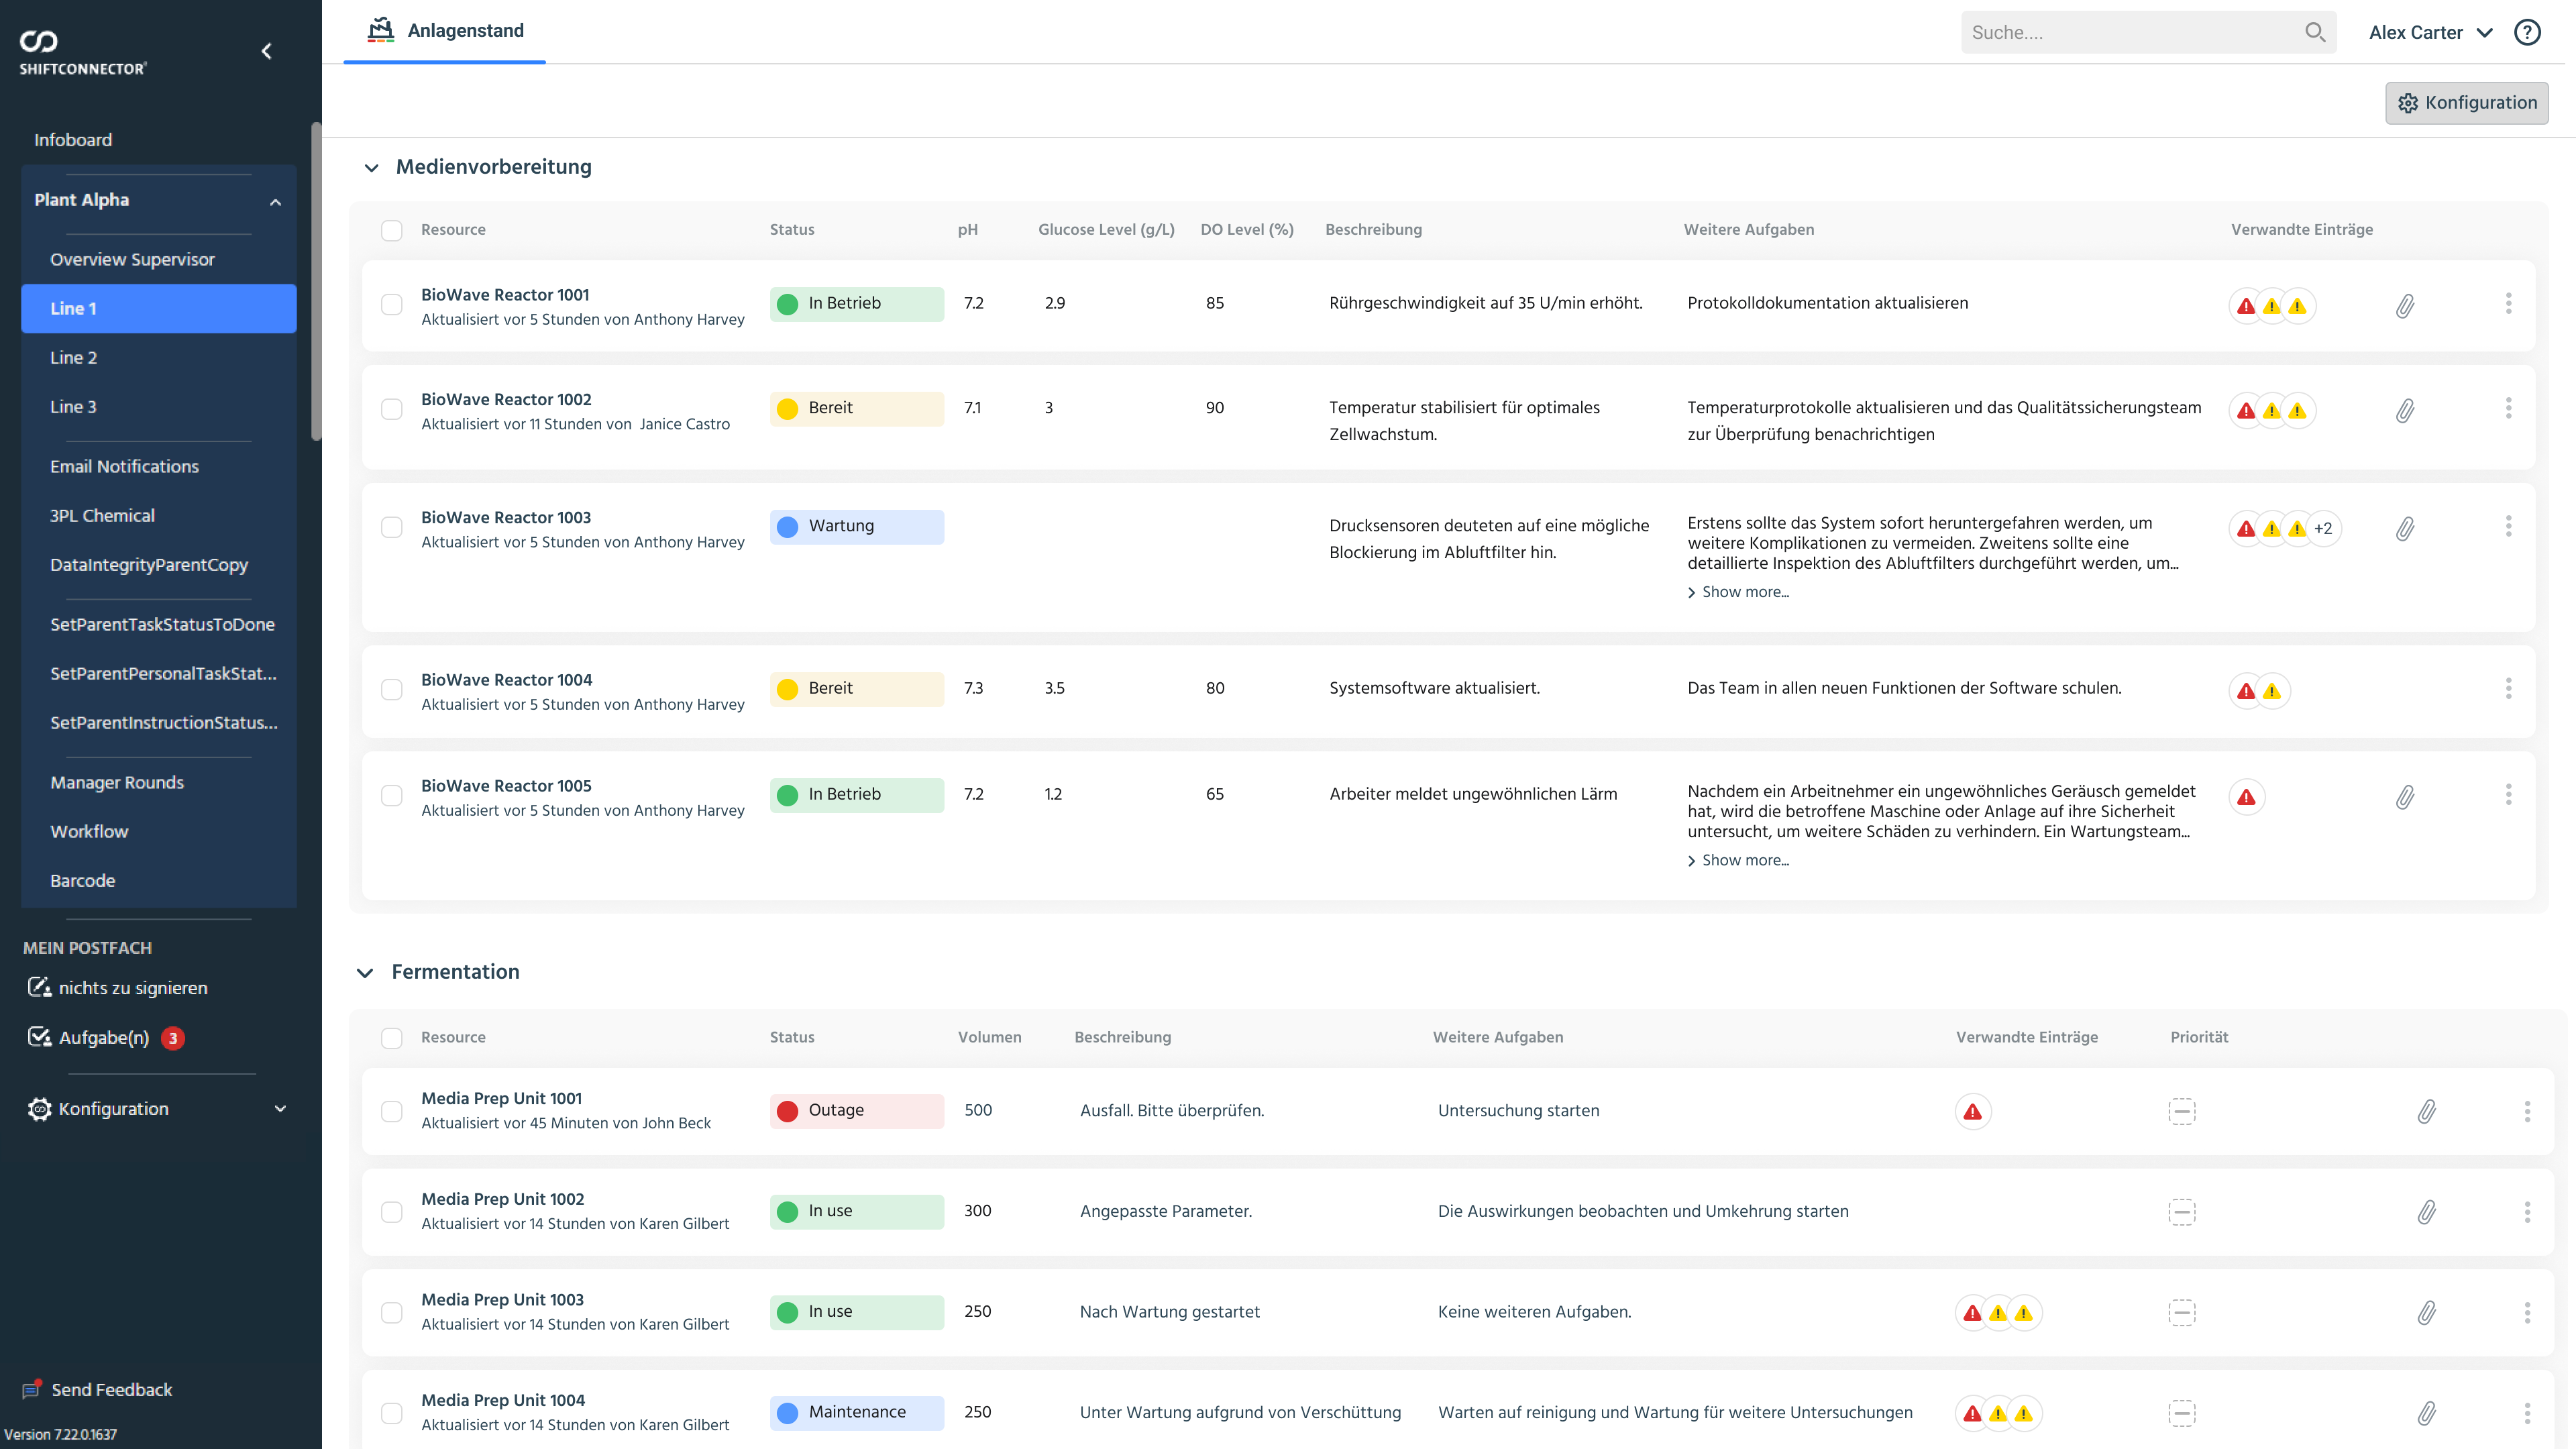
Task: Collapse the Medienvorbereitung section
Action: click(x=371, y=167)
